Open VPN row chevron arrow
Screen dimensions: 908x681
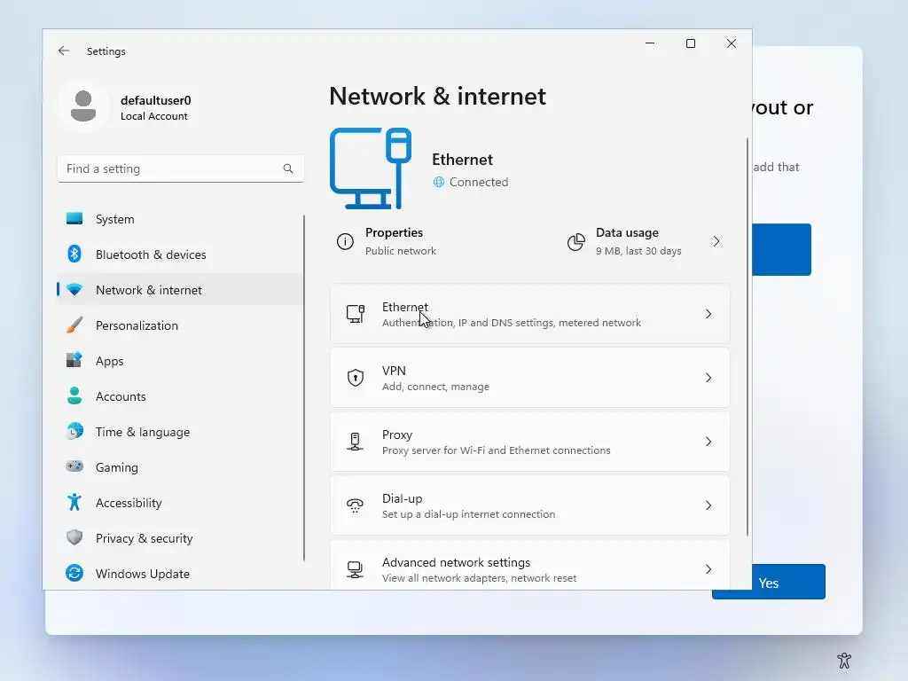(708, 378)
